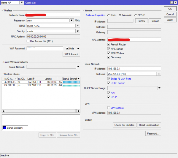Click Check For Updates button
Image resolution: width=178 pixels, height=158 pixels.
tap(125, 125)
